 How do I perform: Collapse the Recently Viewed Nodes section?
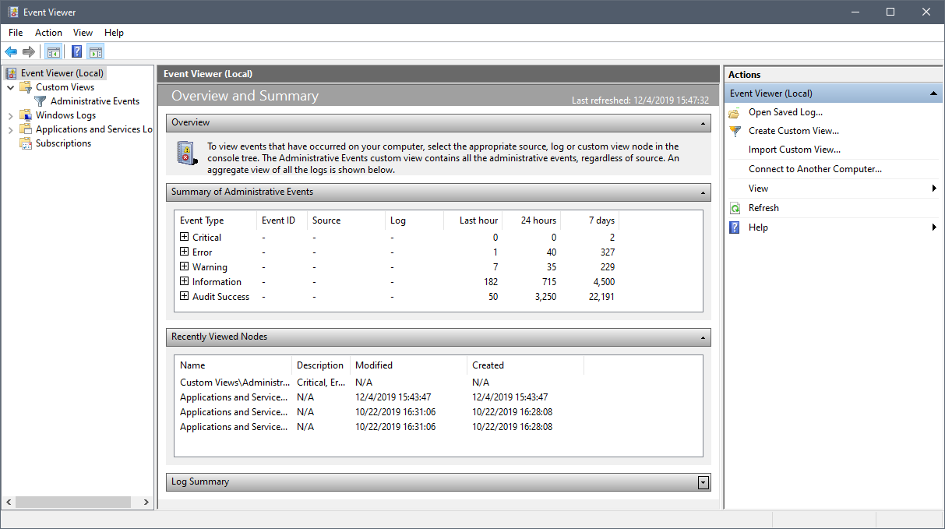(703, 337)
